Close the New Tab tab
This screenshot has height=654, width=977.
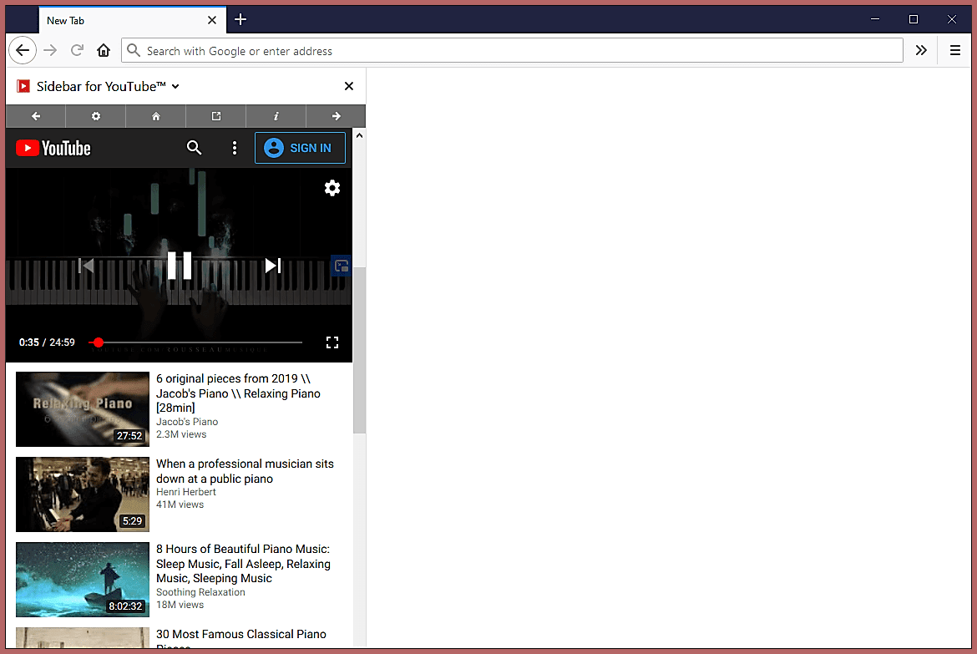[x=212, y=20]
